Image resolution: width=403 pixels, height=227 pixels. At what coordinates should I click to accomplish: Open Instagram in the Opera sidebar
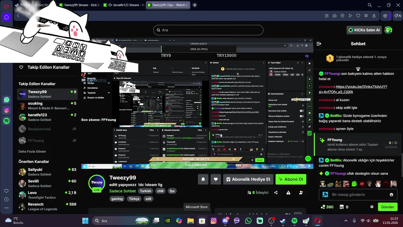[x=7, y=110]
